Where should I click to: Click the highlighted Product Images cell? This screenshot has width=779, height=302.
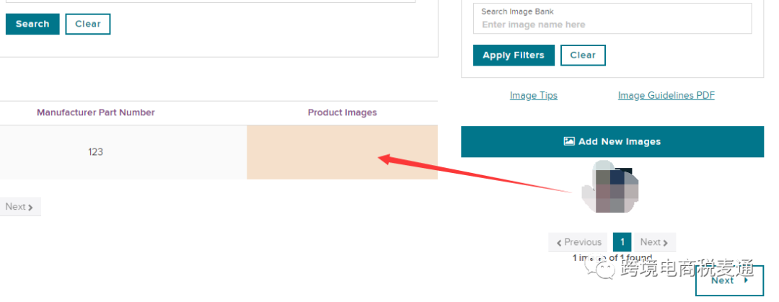click(343, 153)
